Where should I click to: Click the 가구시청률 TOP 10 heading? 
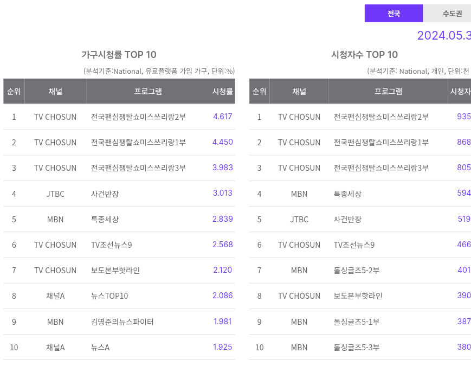pos(119,55)
